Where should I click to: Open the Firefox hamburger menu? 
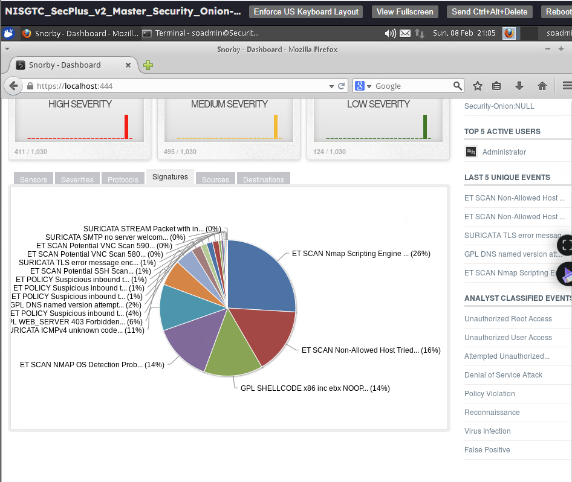(x=567, y=86)
